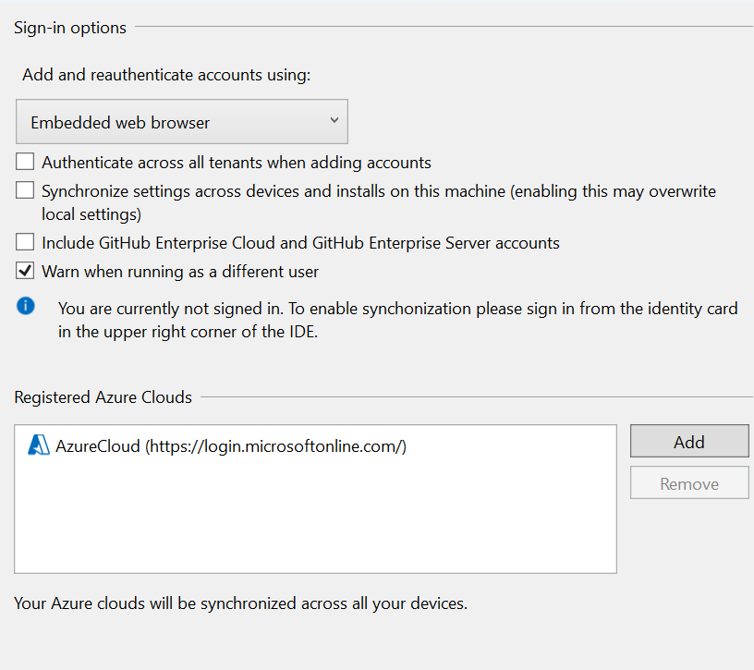
Task: Click the 'Your Azure clouds will be synchronized' note
Action: [241, 603]
